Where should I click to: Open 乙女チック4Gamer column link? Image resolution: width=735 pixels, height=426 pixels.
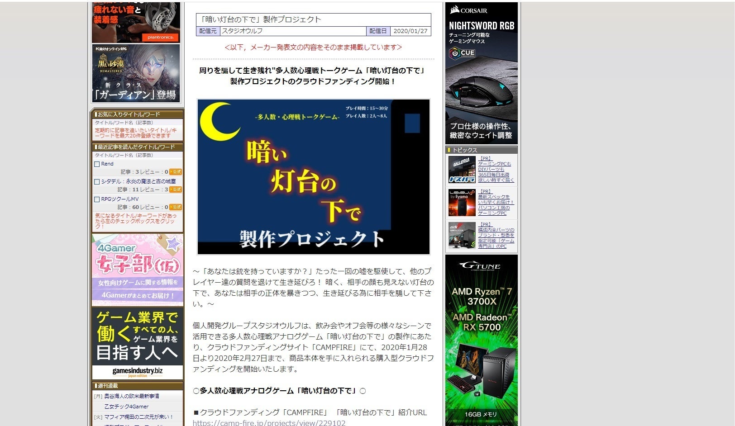point(126,407)
